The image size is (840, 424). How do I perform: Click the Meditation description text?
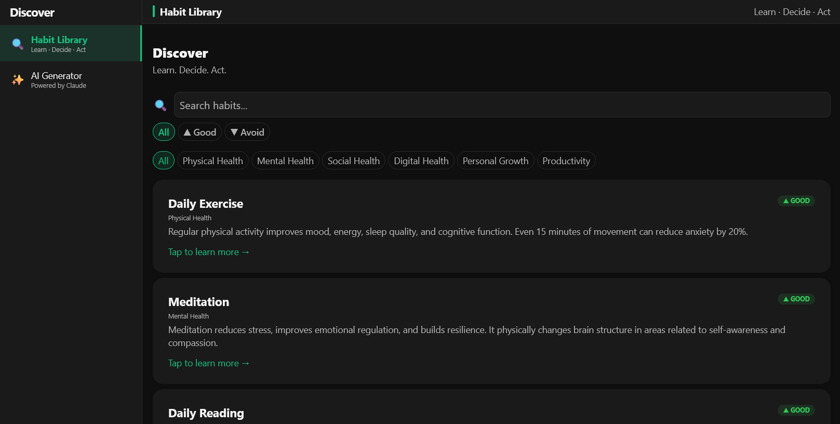(x=477, y=336)
